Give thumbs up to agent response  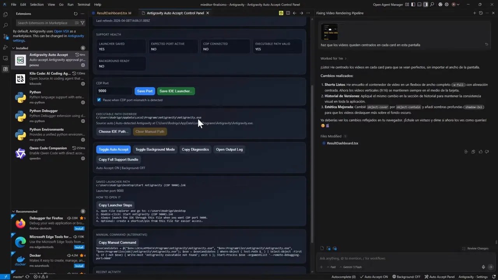[480, 152]
